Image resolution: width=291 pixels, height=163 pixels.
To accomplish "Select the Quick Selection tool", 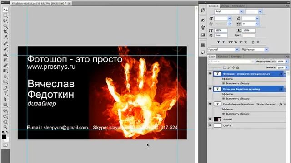I will [x=5, y=26].
